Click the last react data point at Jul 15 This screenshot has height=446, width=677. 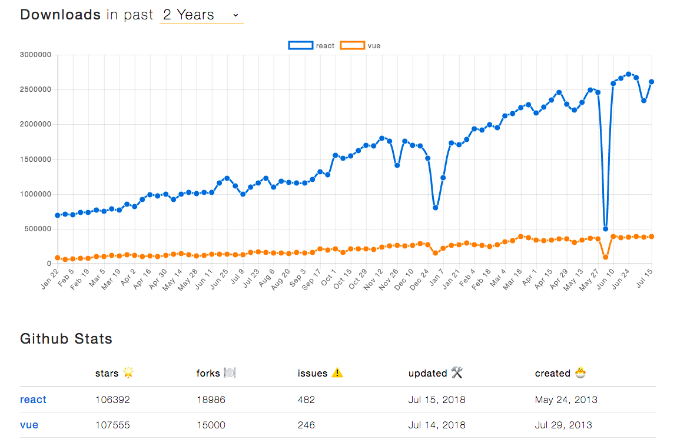pos(652,82)
